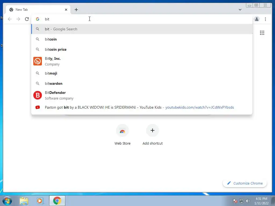
Task: Click in the address bar containing bit
Action: coord(142,19)
